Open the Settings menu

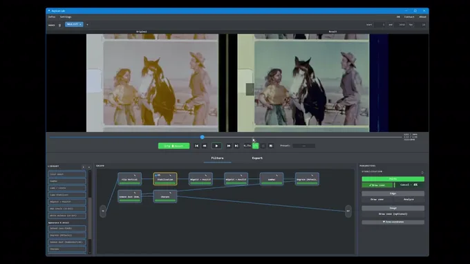[x=66, y=17]
